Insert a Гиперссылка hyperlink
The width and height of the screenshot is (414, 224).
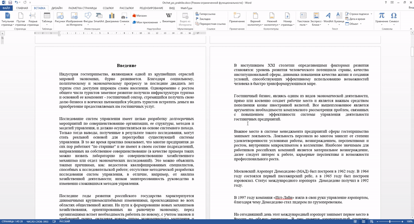click(205, 14)
